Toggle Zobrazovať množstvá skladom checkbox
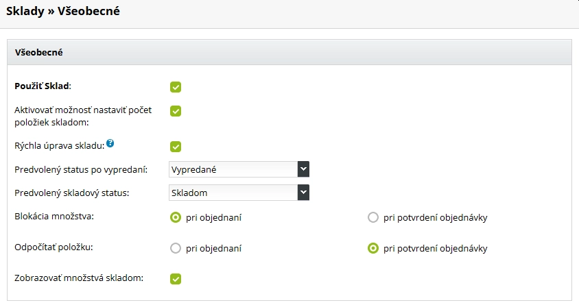This screenshot has width=579, height=305. (x=176, y=278)
